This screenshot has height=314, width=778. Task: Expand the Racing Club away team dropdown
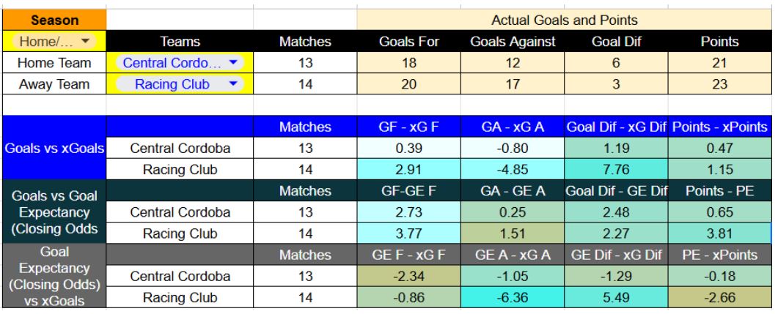point(233,84)
